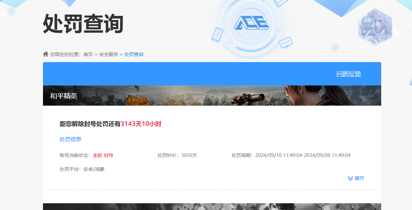Click the double-chevron icon beside 展开
The width and height of the screenshot is (412, 210).
pos(350,178)
